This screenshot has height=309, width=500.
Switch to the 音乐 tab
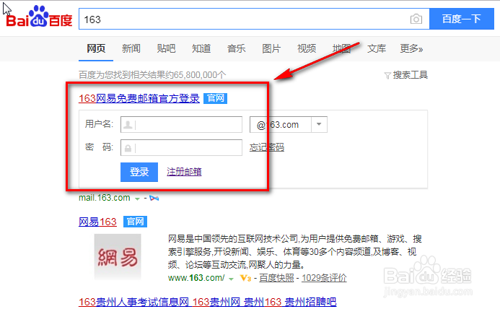pyautogui.click(x=236, y=48)
